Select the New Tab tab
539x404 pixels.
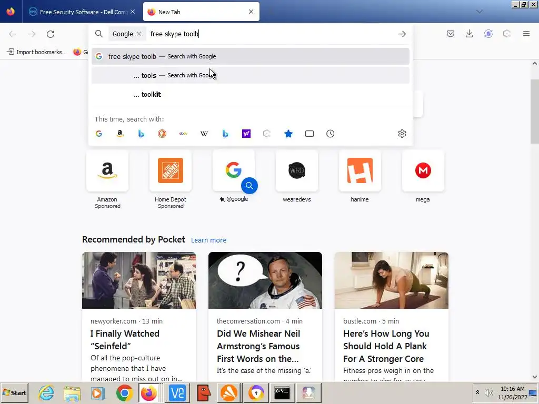coord(201,12)
